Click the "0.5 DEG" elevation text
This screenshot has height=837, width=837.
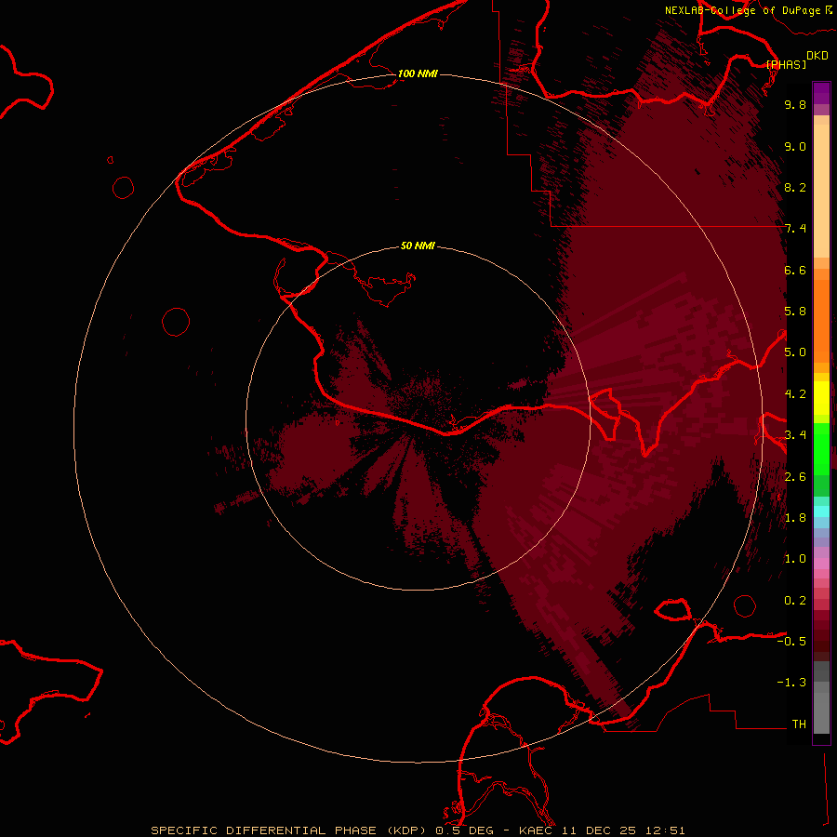click(x=464, y=830)
